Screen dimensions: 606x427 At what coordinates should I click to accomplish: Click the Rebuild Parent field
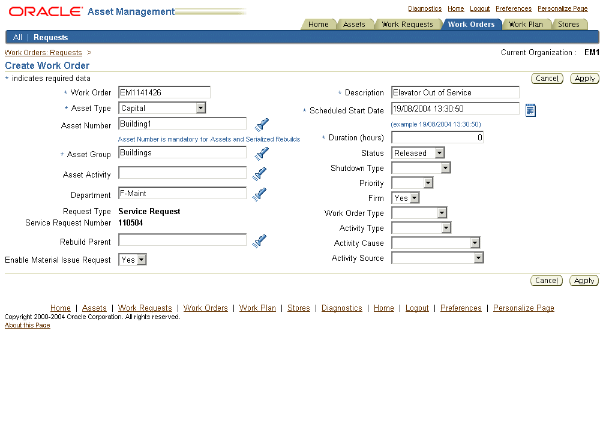click(x=182, y=240)
